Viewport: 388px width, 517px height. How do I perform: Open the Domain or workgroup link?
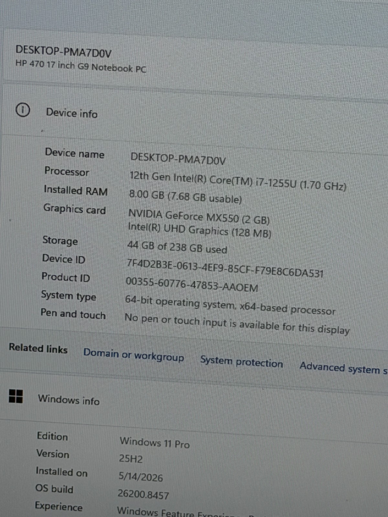point(134,355)
